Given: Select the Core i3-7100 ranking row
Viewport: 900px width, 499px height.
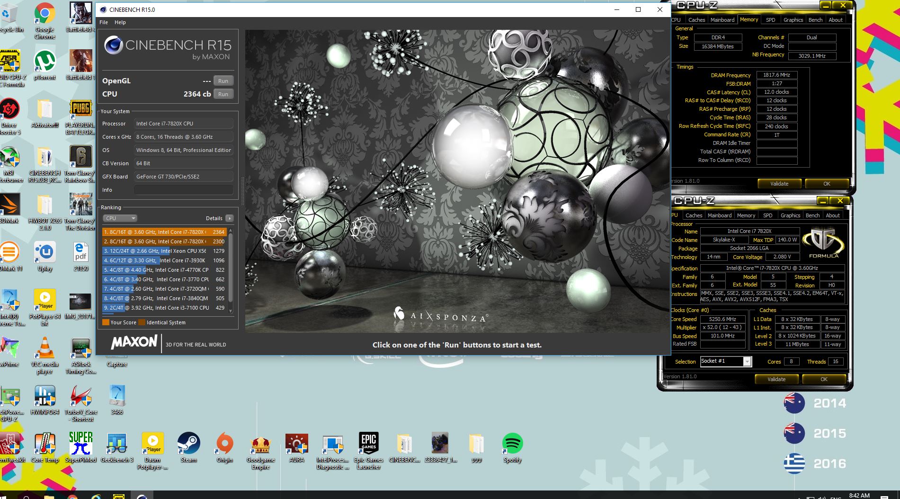Looking at the screenshot, I should pos(164,308).
